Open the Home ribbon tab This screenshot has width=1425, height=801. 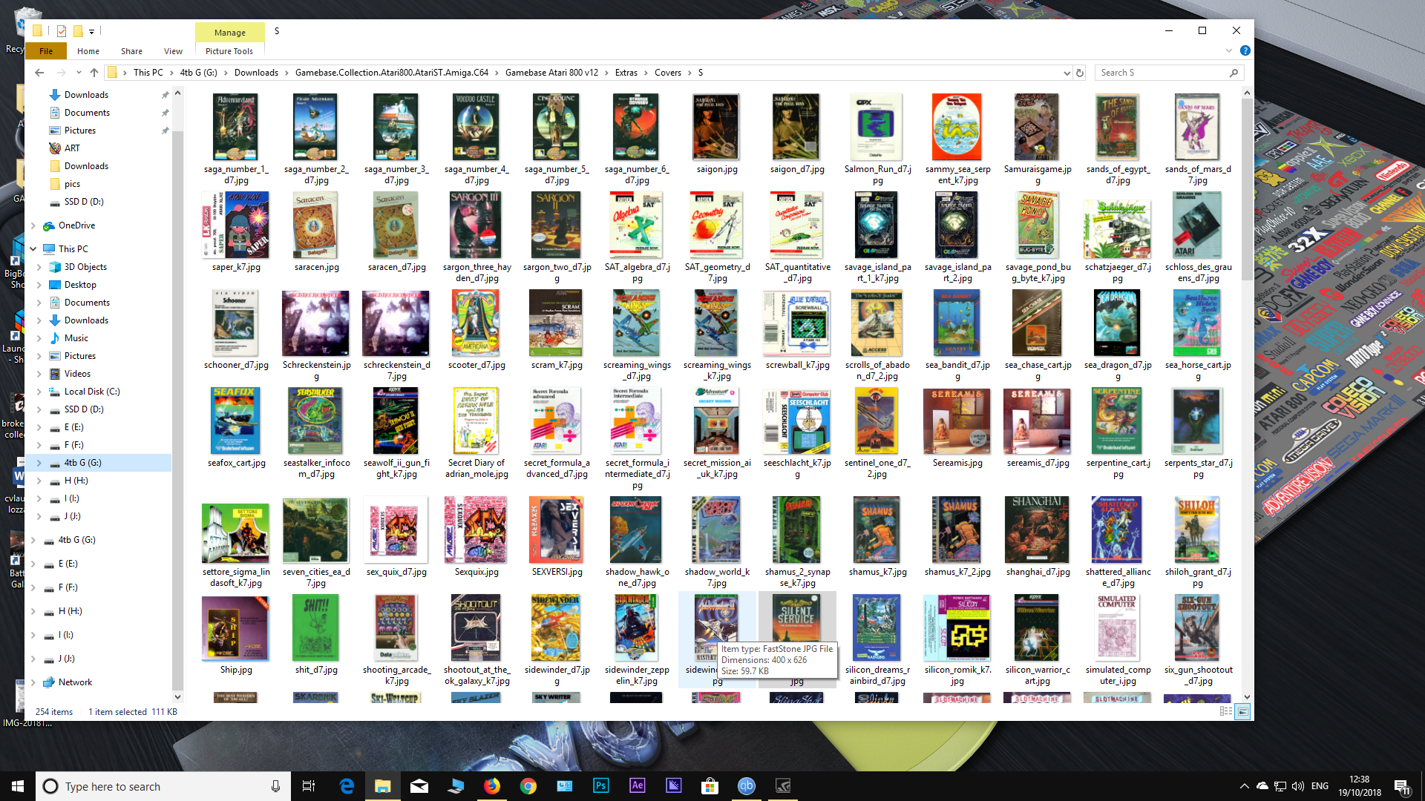coord(88,51)
